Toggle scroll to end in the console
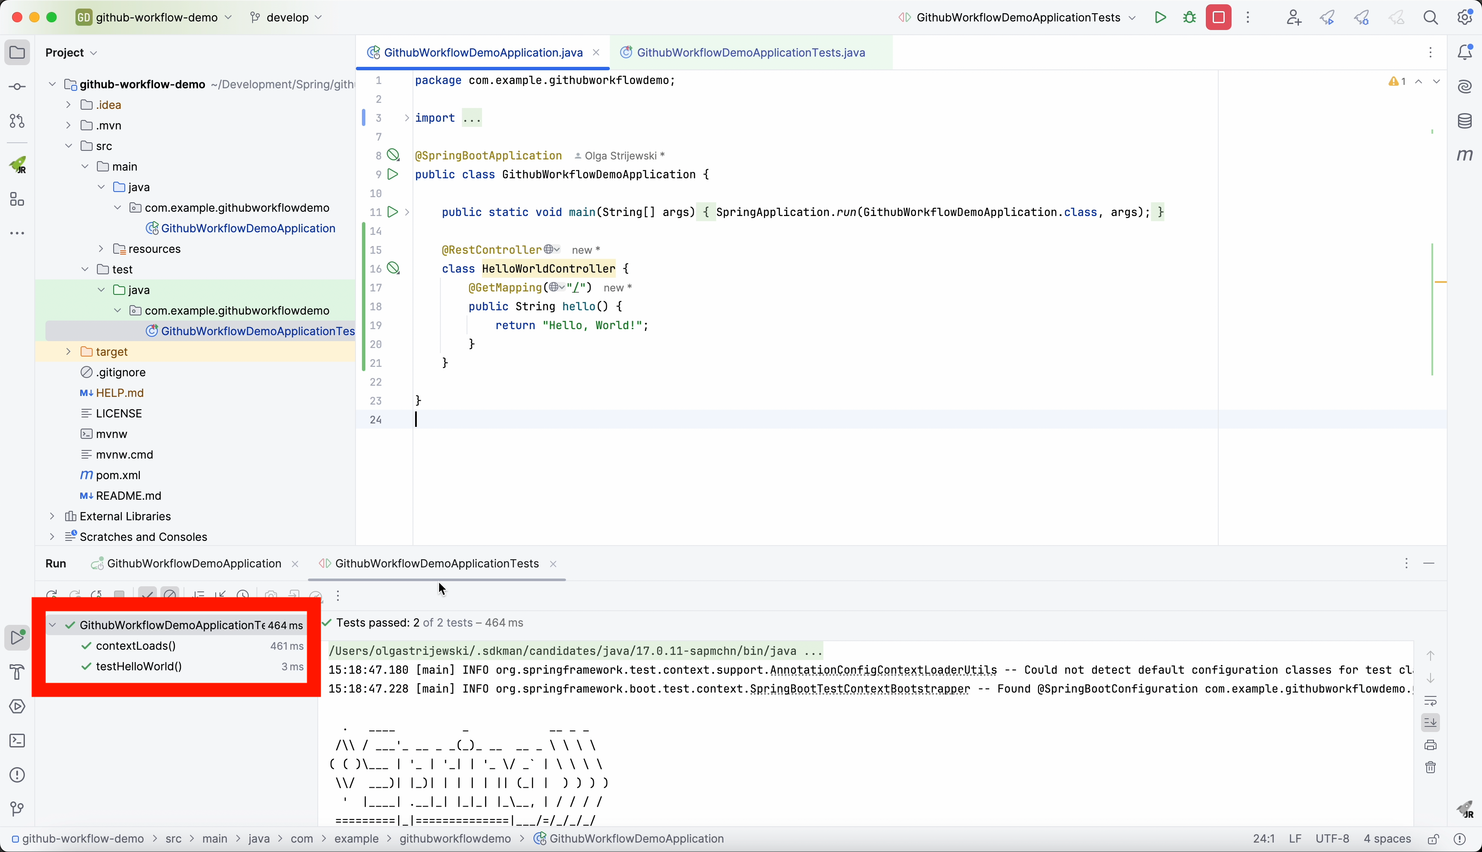1482x852 pixels. (1431, 723)
